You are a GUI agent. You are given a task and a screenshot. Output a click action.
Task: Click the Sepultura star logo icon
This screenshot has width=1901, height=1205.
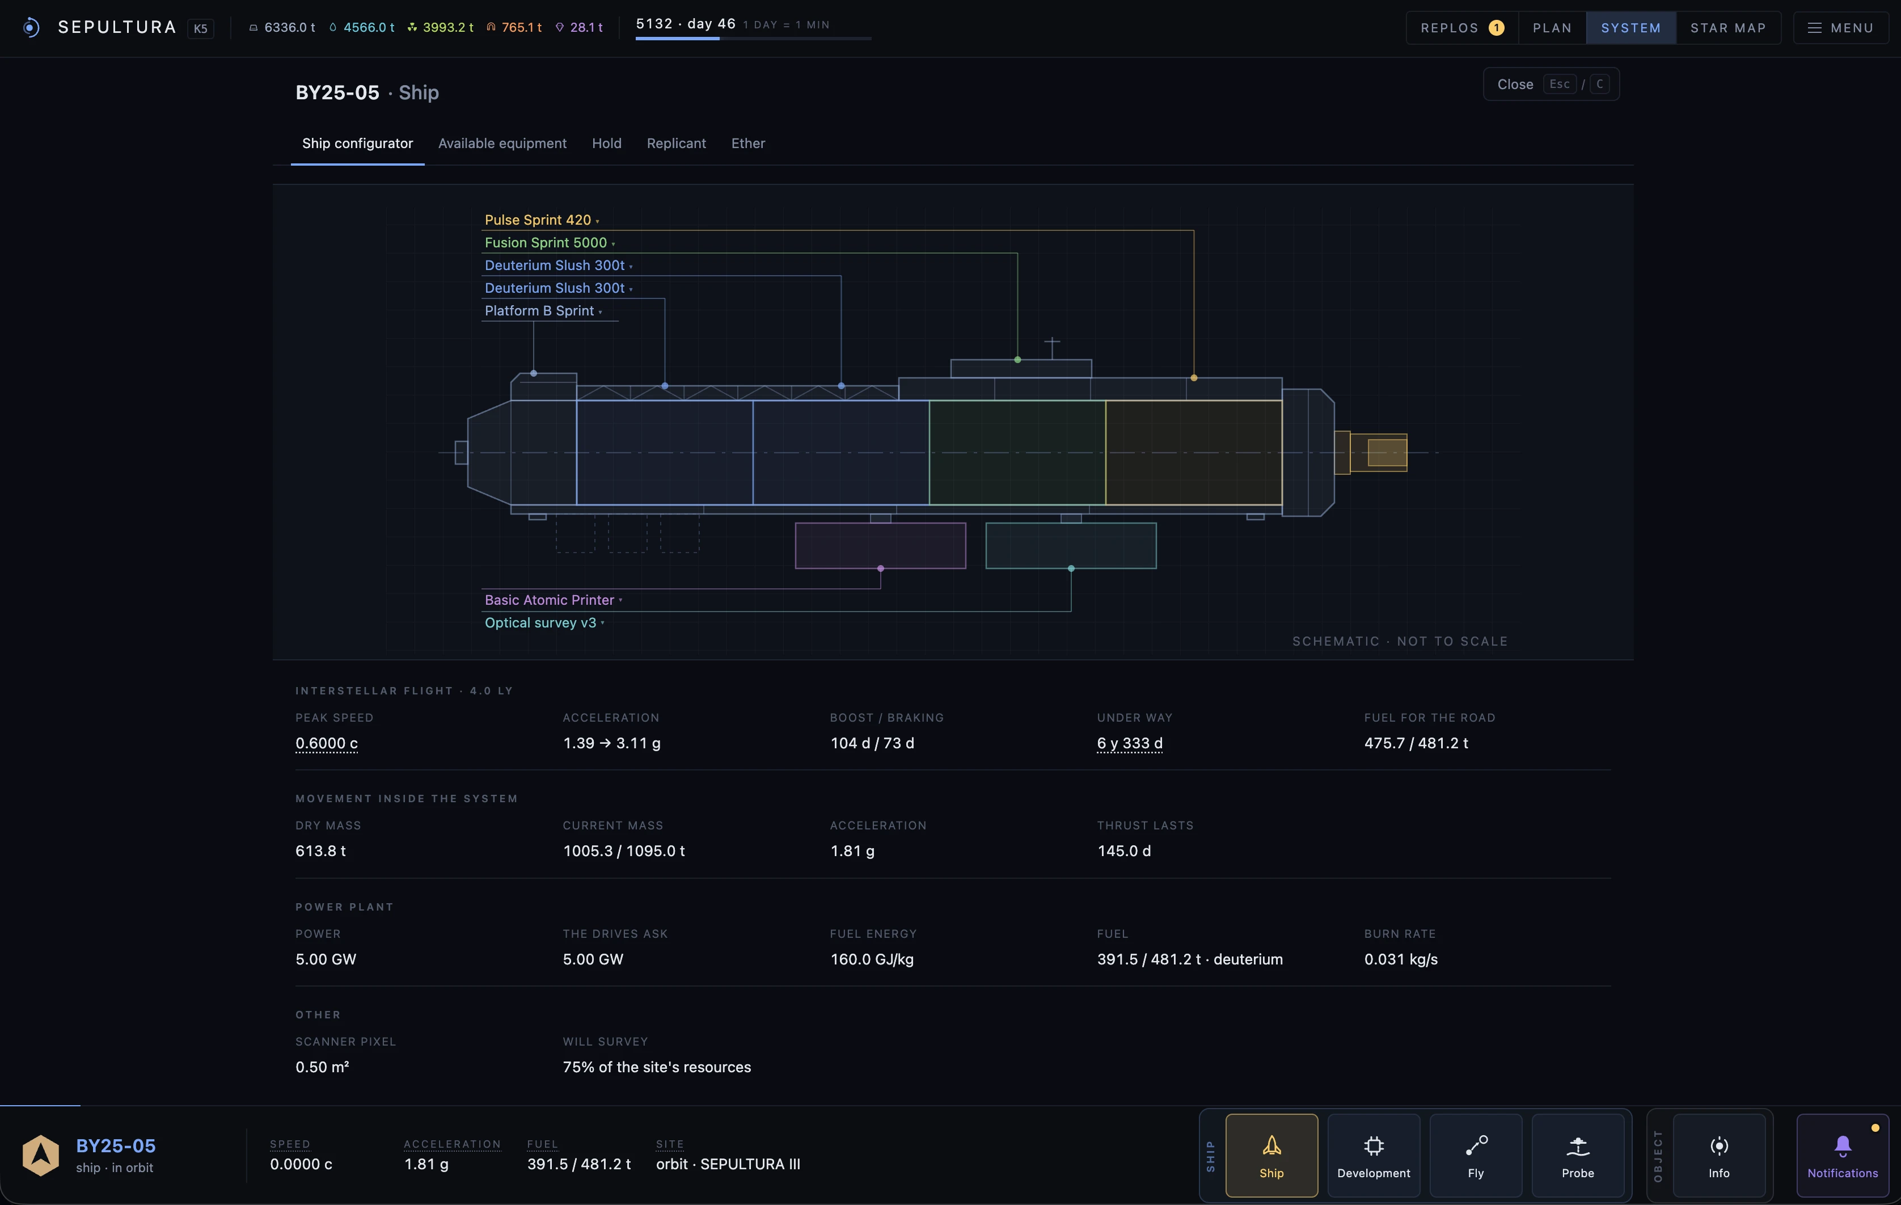point(31,28)
